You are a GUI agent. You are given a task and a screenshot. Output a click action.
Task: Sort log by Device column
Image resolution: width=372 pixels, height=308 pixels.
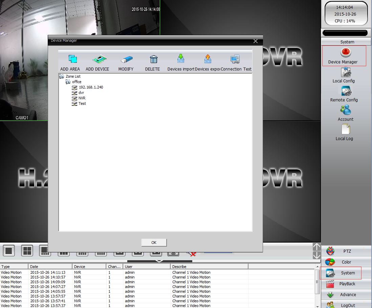point(89,267)
